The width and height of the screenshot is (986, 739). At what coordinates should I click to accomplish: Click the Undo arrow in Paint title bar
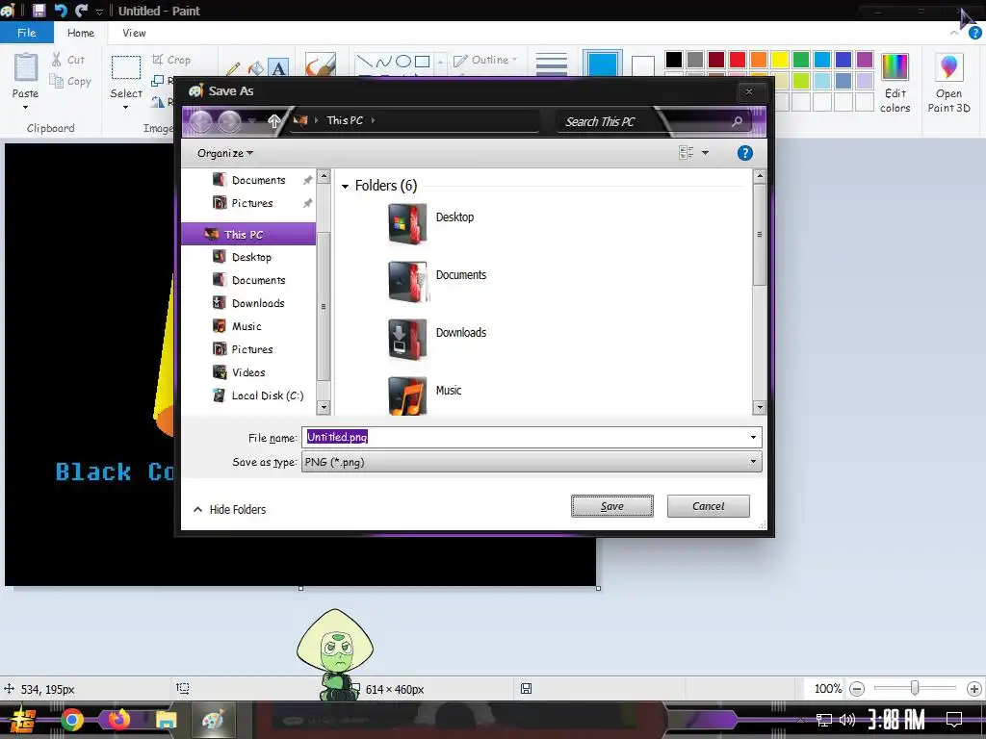(x=61, y=11)
